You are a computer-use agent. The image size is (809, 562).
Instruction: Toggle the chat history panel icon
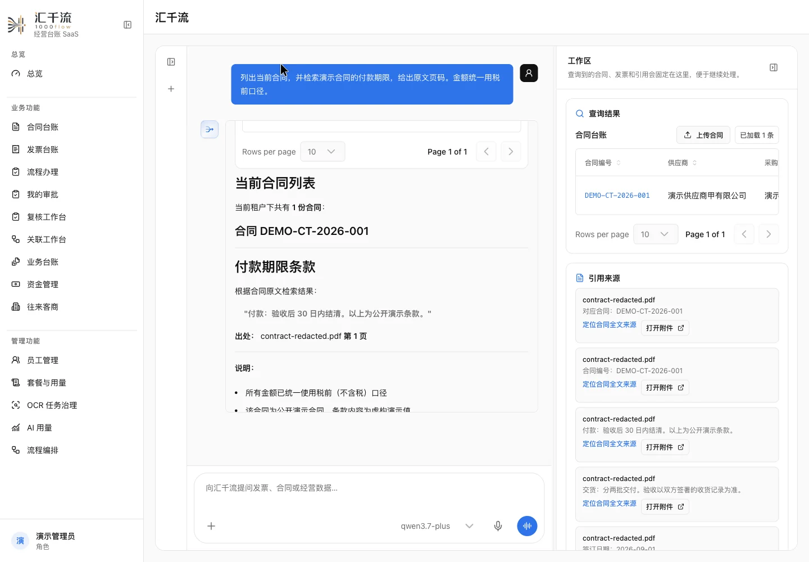click(171, 62)
